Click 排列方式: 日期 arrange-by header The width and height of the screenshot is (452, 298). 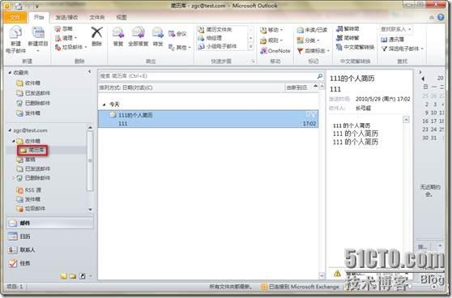pyautogui.click(x=126, y=87)
